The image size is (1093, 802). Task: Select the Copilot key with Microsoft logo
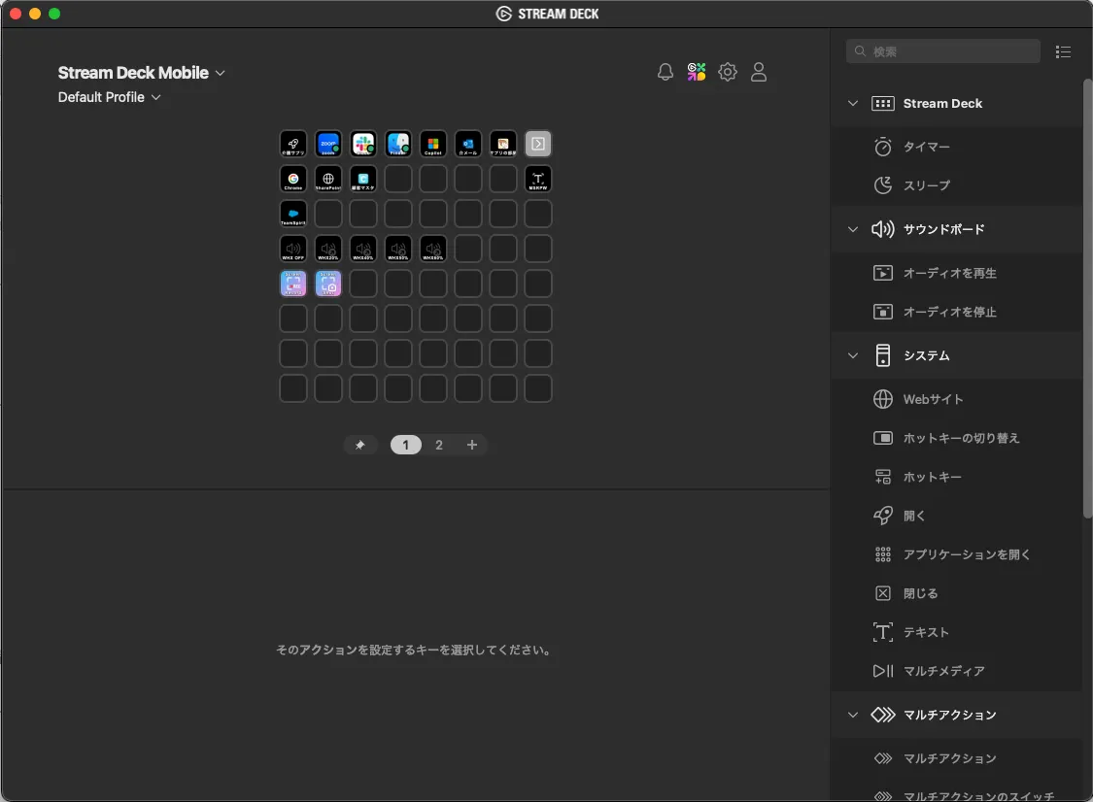point(433,144)
